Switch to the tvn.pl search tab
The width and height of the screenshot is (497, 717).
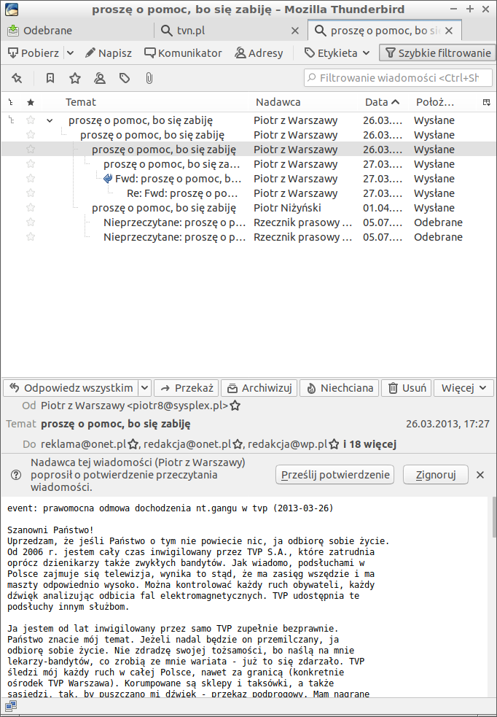224,31
